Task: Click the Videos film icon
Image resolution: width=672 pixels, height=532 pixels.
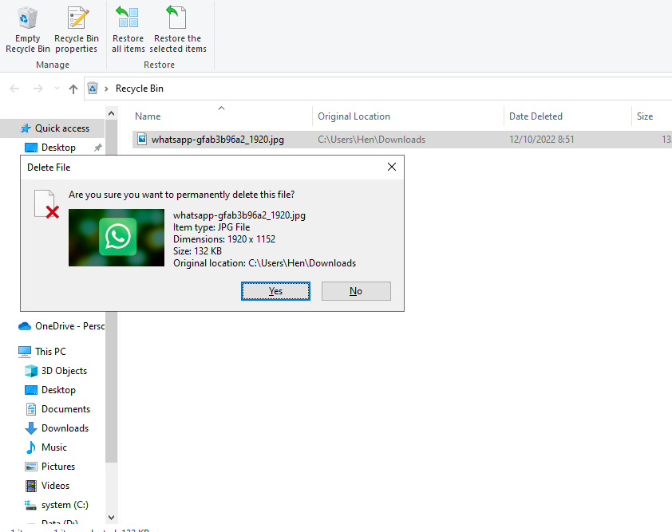Action: (x=31, y=486)
